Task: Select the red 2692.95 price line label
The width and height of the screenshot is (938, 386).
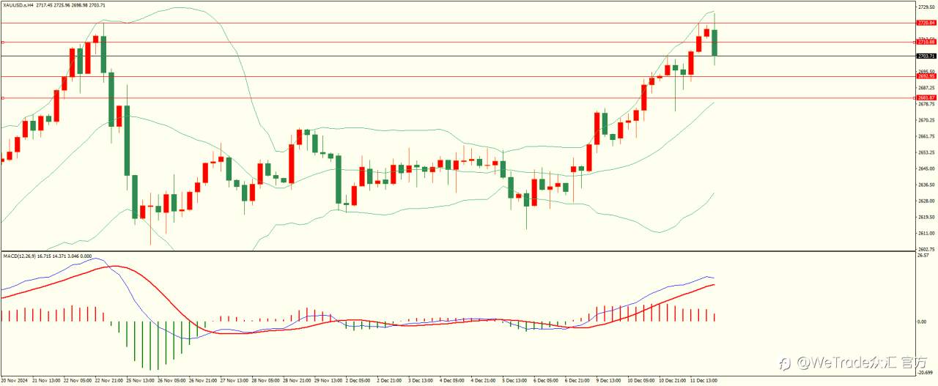Action: [926, 75]
